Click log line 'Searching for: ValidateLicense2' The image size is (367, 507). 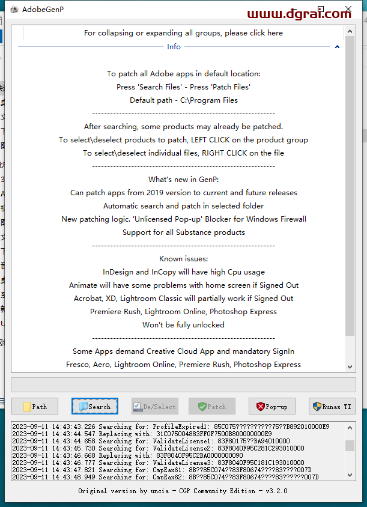click(x=158, y=448)
